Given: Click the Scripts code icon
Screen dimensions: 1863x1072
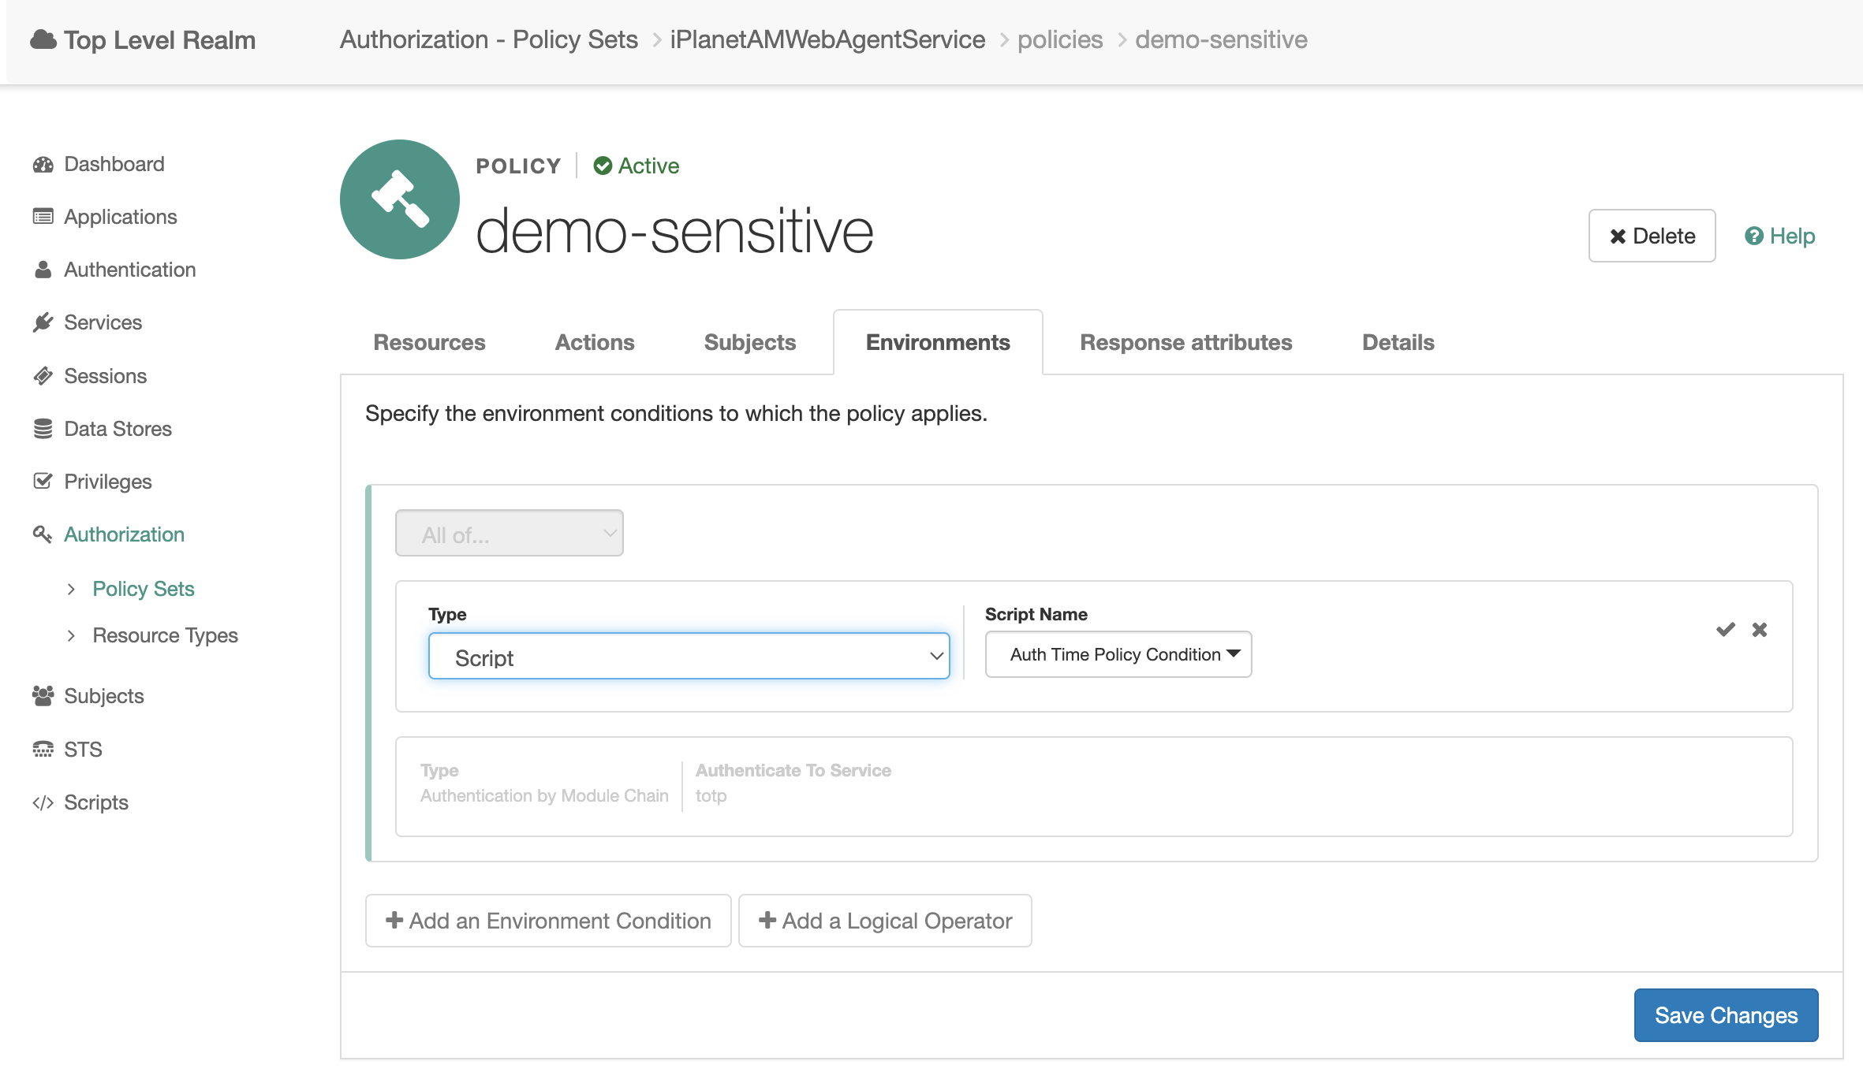Looking at the screenshot, I should click(43, 802).
